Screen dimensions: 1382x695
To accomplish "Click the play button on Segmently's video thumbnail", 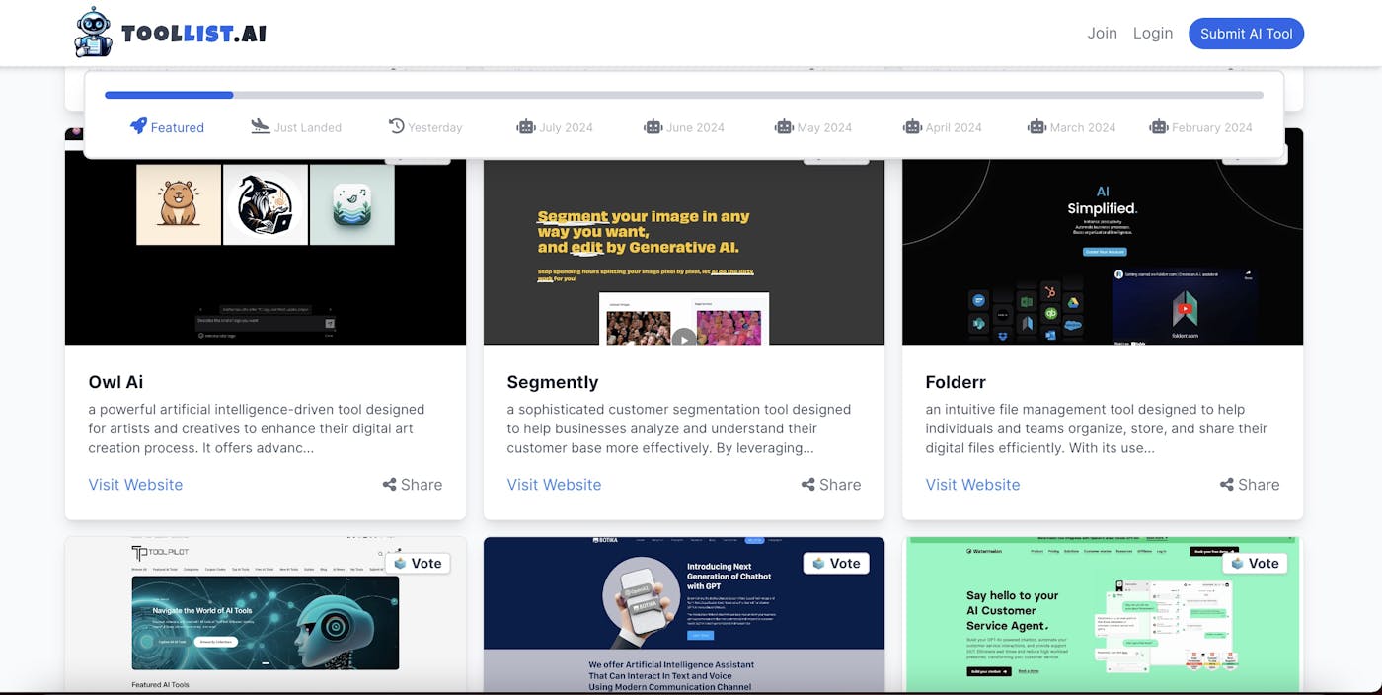I will pyautogui.click(x=682, y=339).
